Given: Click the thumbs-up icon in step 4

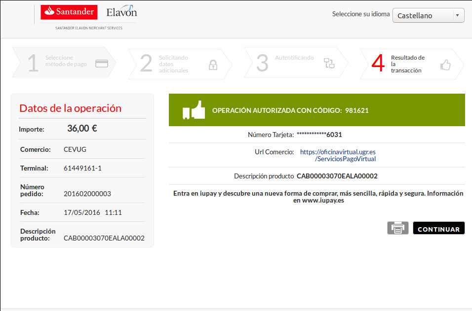Looking at the screenshot, I should point(445,65).
